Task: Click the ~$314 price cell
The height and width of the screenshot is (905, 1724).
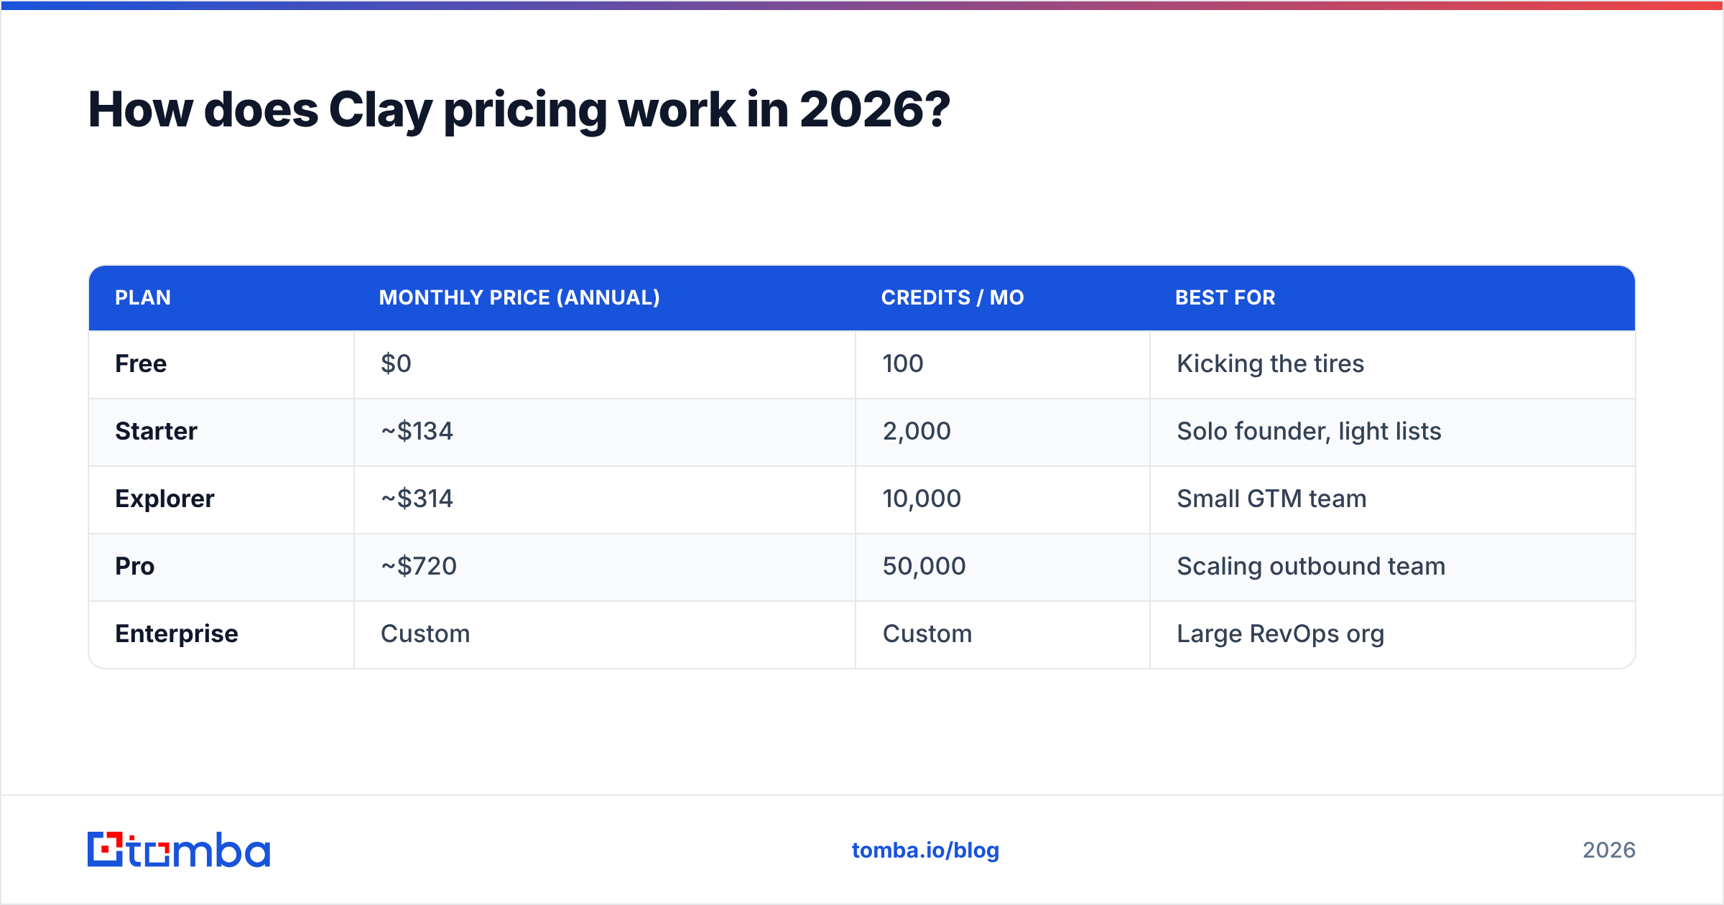Action: [605, 499]
